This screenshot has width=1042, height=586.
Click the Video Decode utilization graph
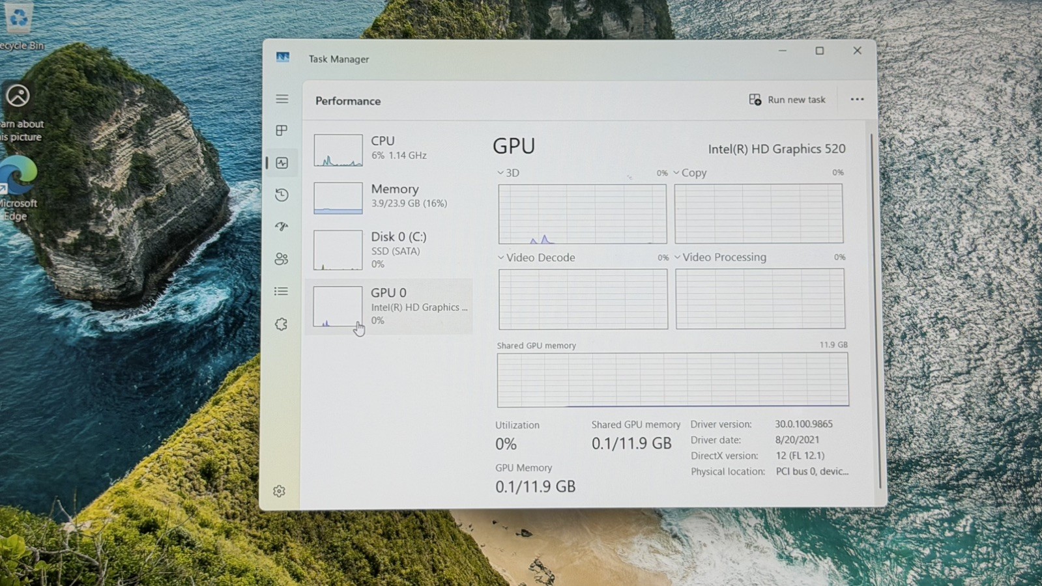click(583, 299)
